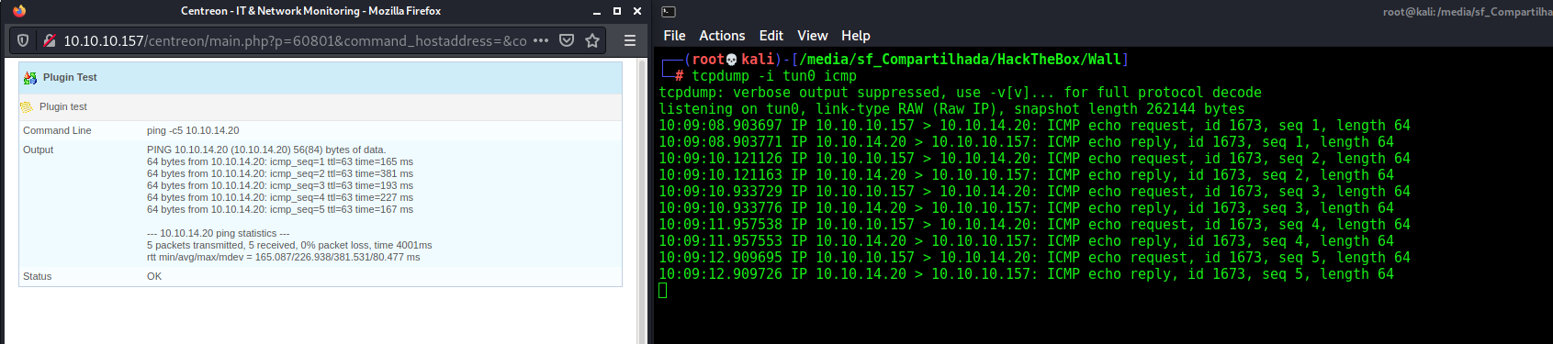This screenshot has height=344, width=1553.
Task: Click the '10.10.14.20 ping statistics' line
Action: click(219, 233)
